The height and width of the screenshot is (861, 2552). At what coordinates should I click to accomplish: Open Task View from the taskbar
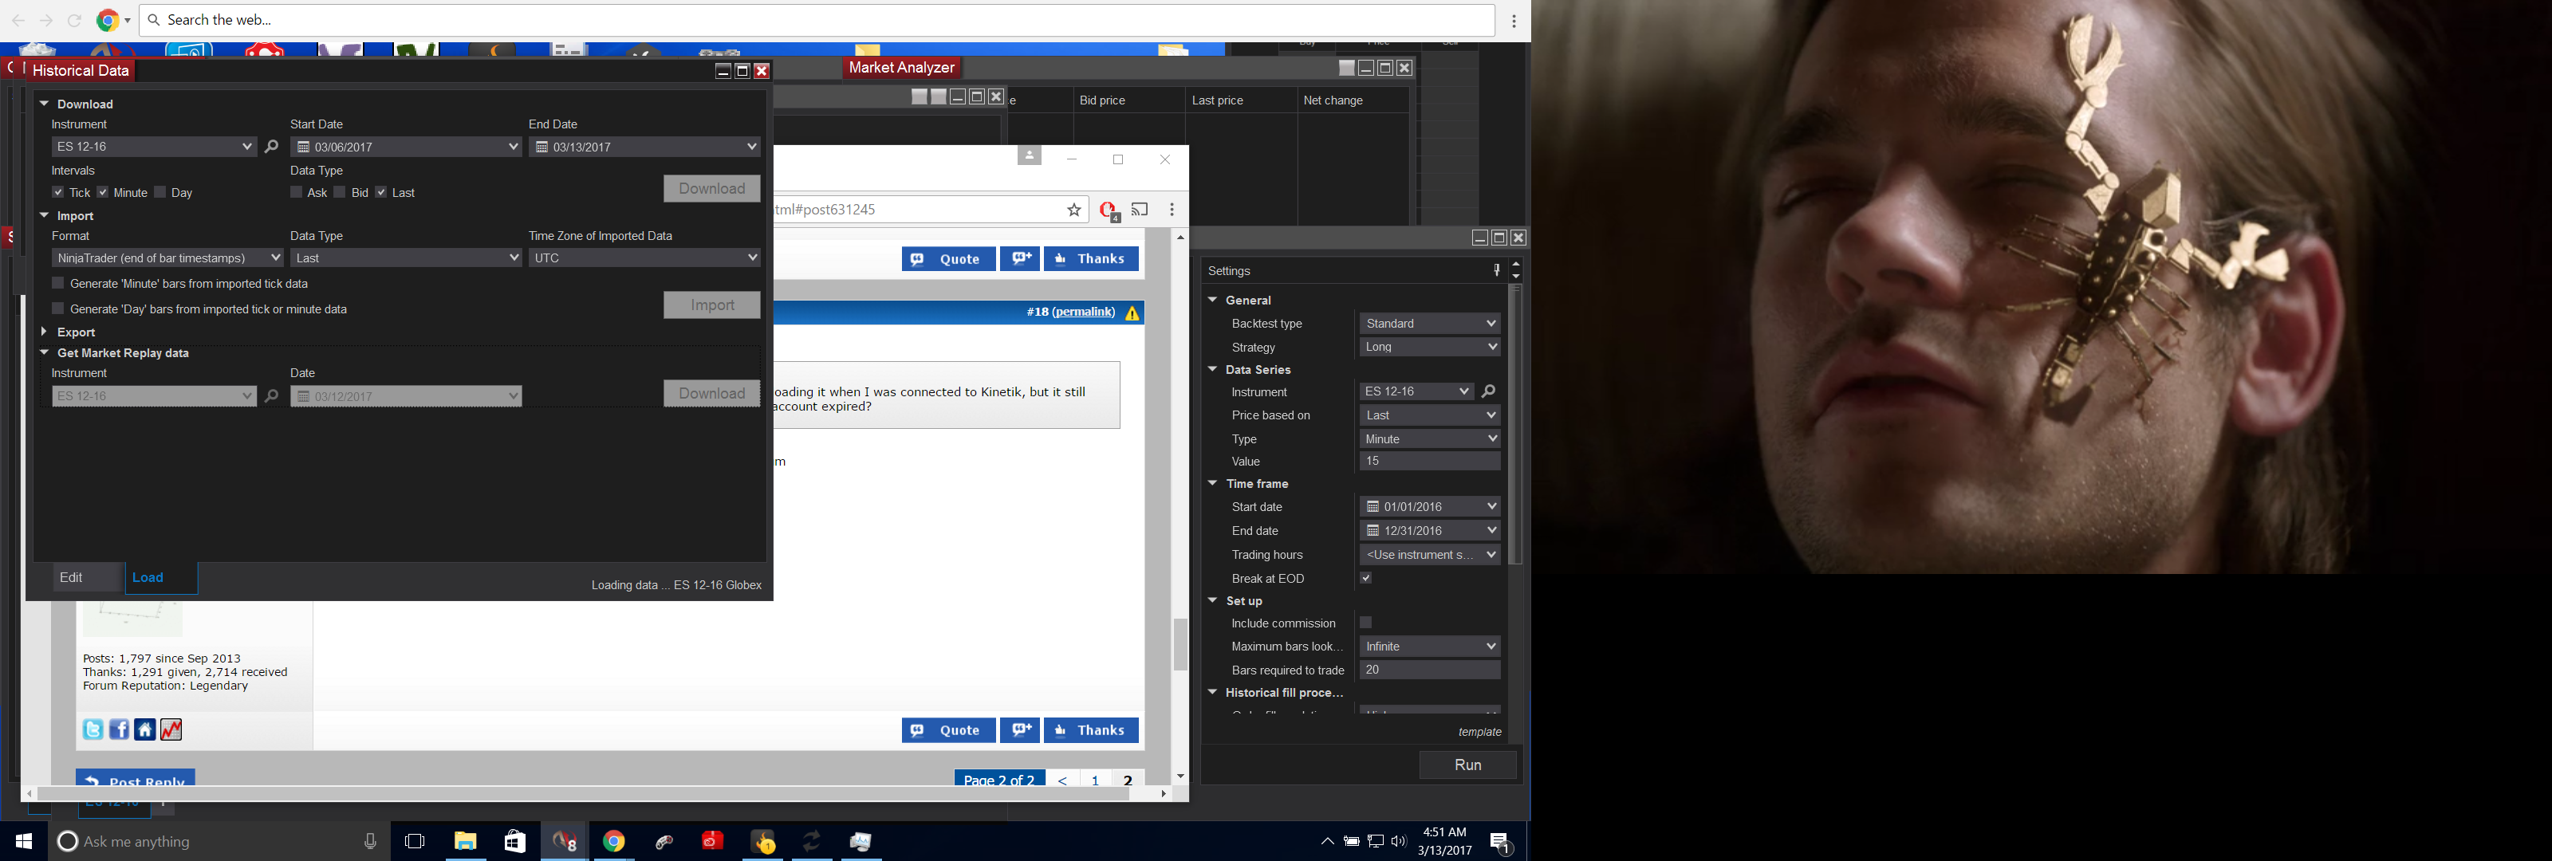click(415, 841)
